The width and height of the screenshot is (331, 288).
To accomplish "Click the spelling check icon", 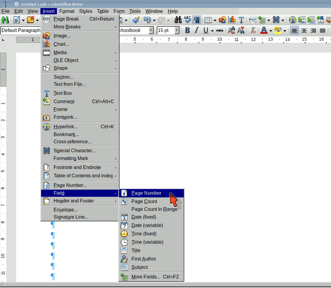I will 188,20.
